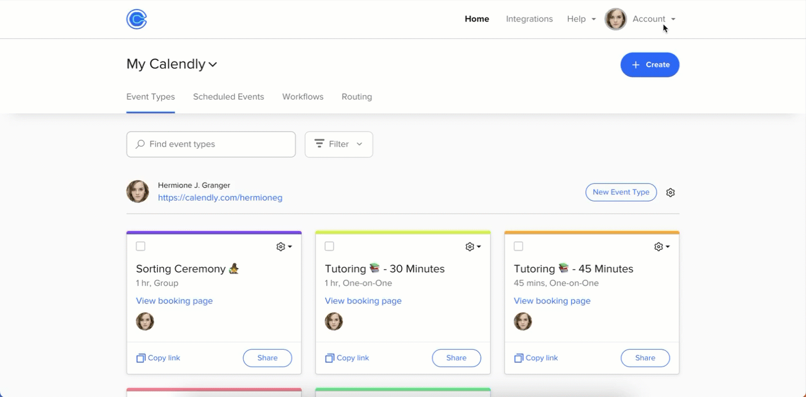View booking page for Tutoring 30 Minutes
This screenshot has height=397, width=806.
point(363,301)
